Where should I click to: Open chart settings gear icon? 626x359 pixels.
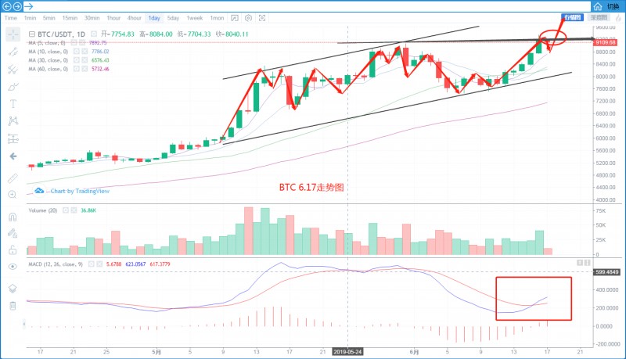click(248, 17)
